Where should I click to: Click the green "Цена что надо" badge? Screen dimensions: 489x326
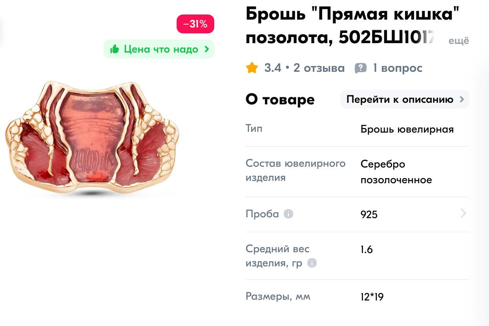pos(159,49)
